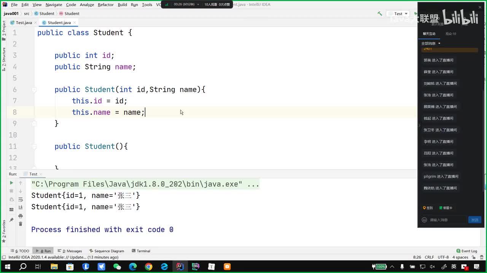Change UTF-8 file encoding in status bar
487x273 pixels.
(443, 257)
